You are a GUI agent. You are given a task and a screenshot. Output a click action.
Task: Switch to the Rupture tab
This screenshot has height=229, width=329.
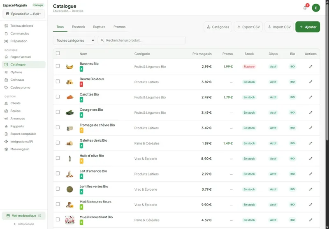pyautogui.click(x=99, y=27)
